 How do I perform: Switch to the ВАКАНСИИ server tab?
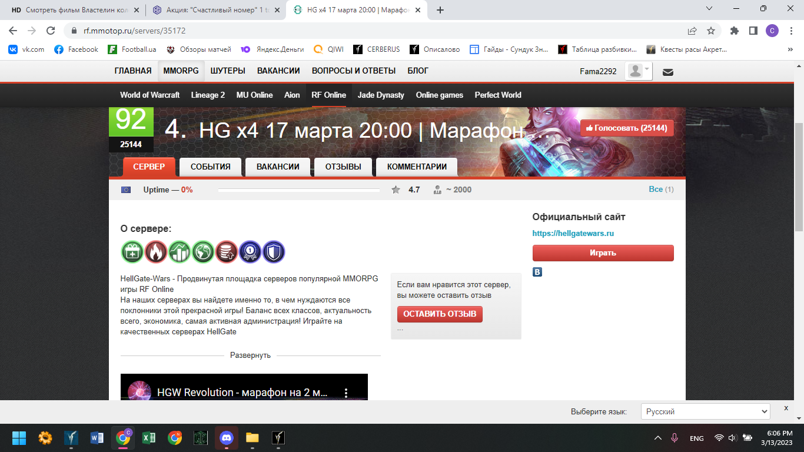278,167
